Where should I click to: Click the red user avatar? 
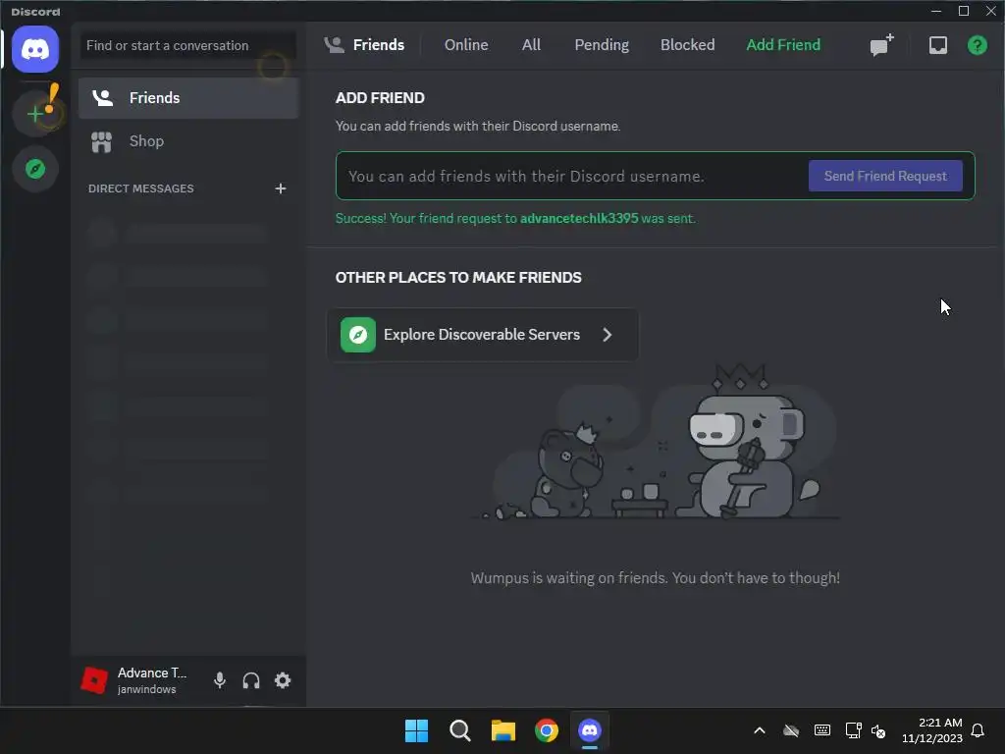click(x=94, y=680)
